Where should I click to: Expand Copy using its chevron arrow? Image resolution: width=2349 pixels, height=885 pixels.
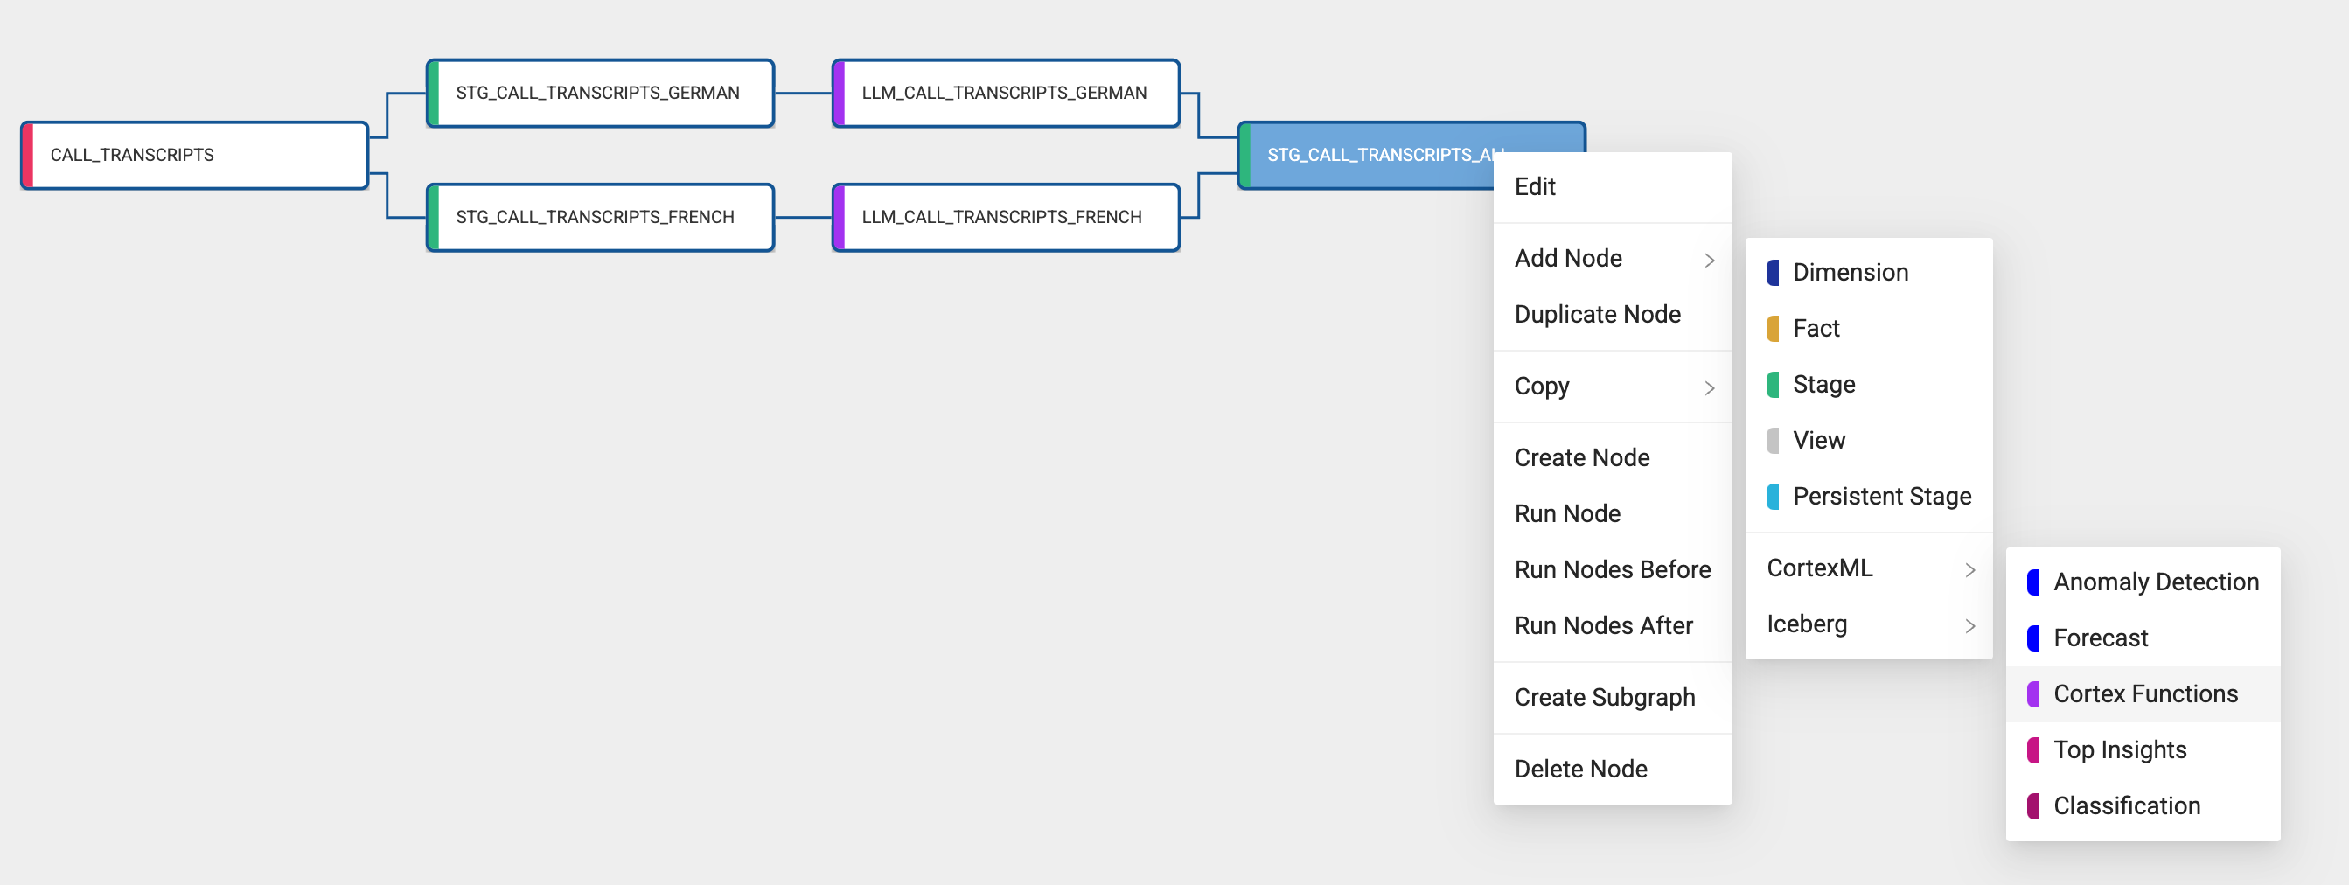pyautogui.click(x=1710, y=388)
